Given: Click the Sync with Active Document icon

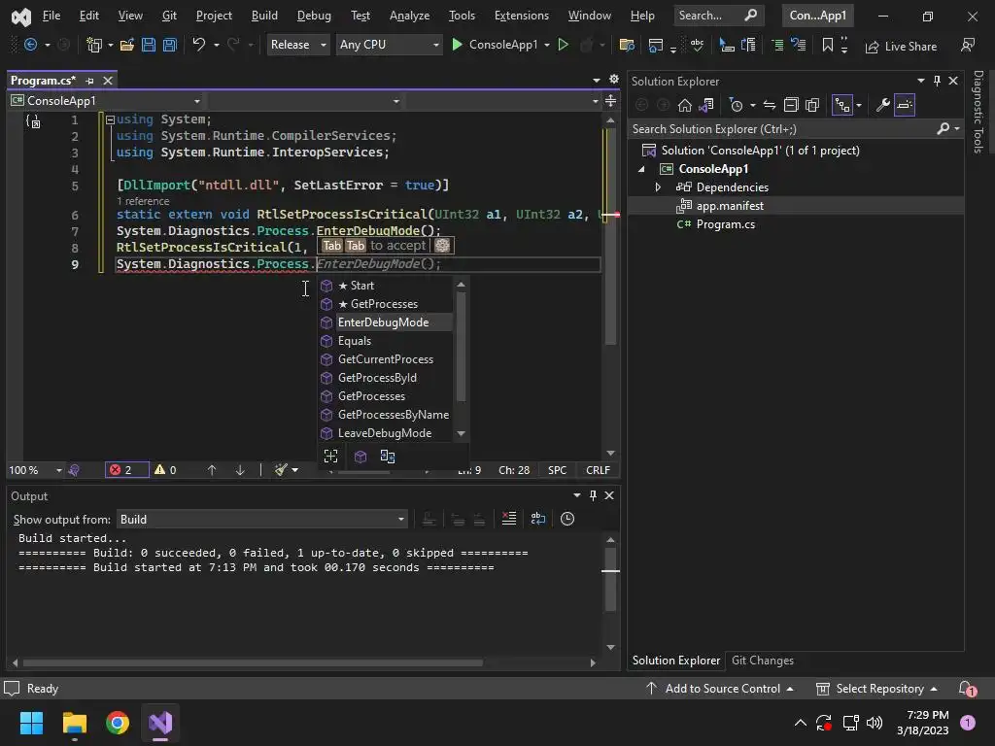Looking at the screenshot, I should coord(770,105).
